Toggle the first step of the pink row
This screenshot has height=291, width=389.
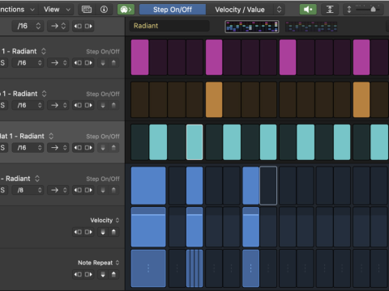139,57
